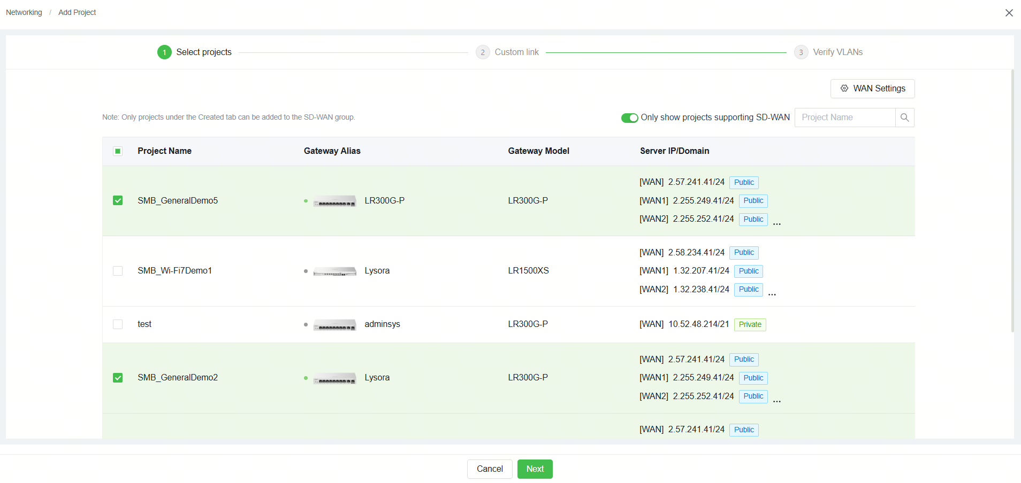Disable Only show projects supporting SD-WAN

pyautogui.click(x=629, y=118)
